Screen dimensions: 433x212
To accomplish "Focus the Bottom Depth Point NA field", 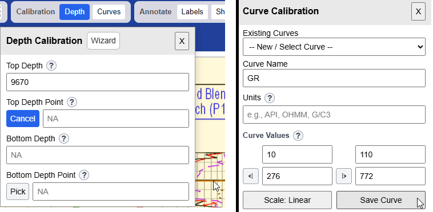I will coord(111,191).
